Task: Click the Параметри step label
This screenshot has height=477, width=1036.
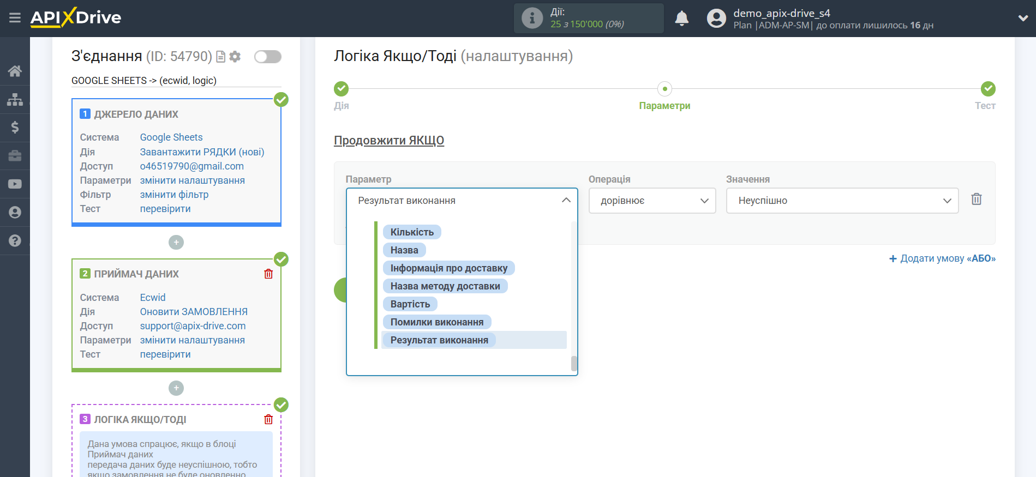Action: [x=664, y=106]
